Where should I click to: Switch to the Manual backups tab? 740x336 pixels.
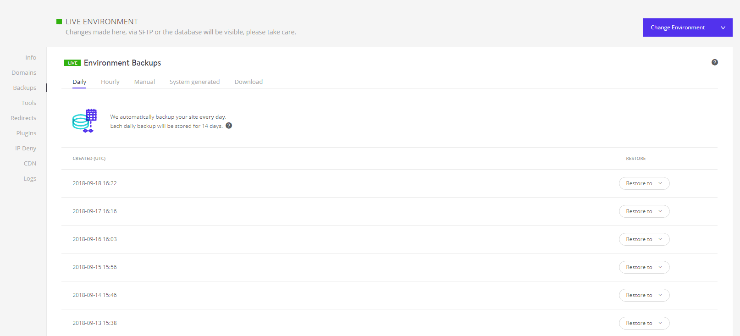click(x=144, y=82)
